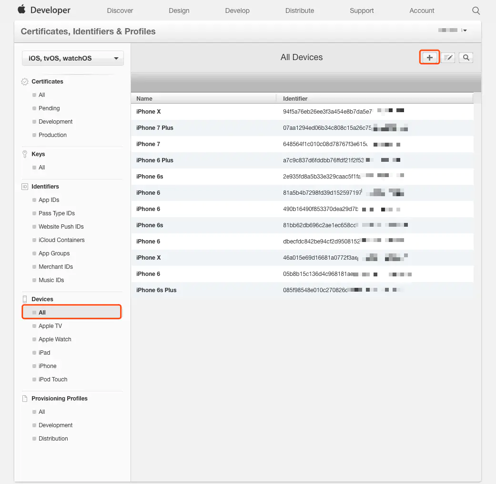The width and height of the screenshot is (496, 484).
Task: Open the Develop menu
Action: pos(237,11)
